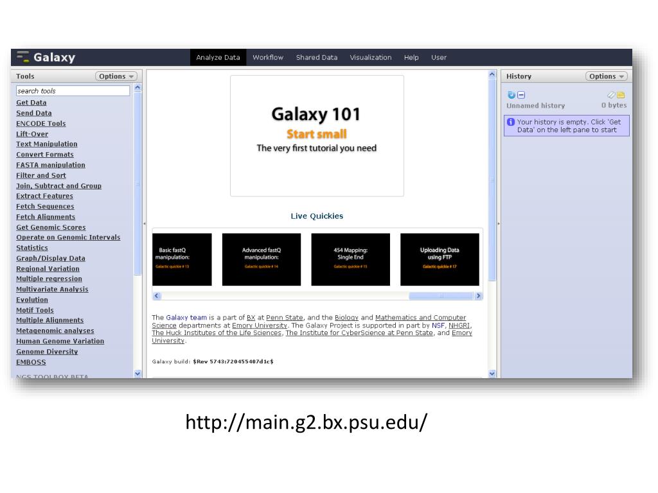Follow the NHGRI link
Viewport: 658px width, 493px height.
pos(459,325)
